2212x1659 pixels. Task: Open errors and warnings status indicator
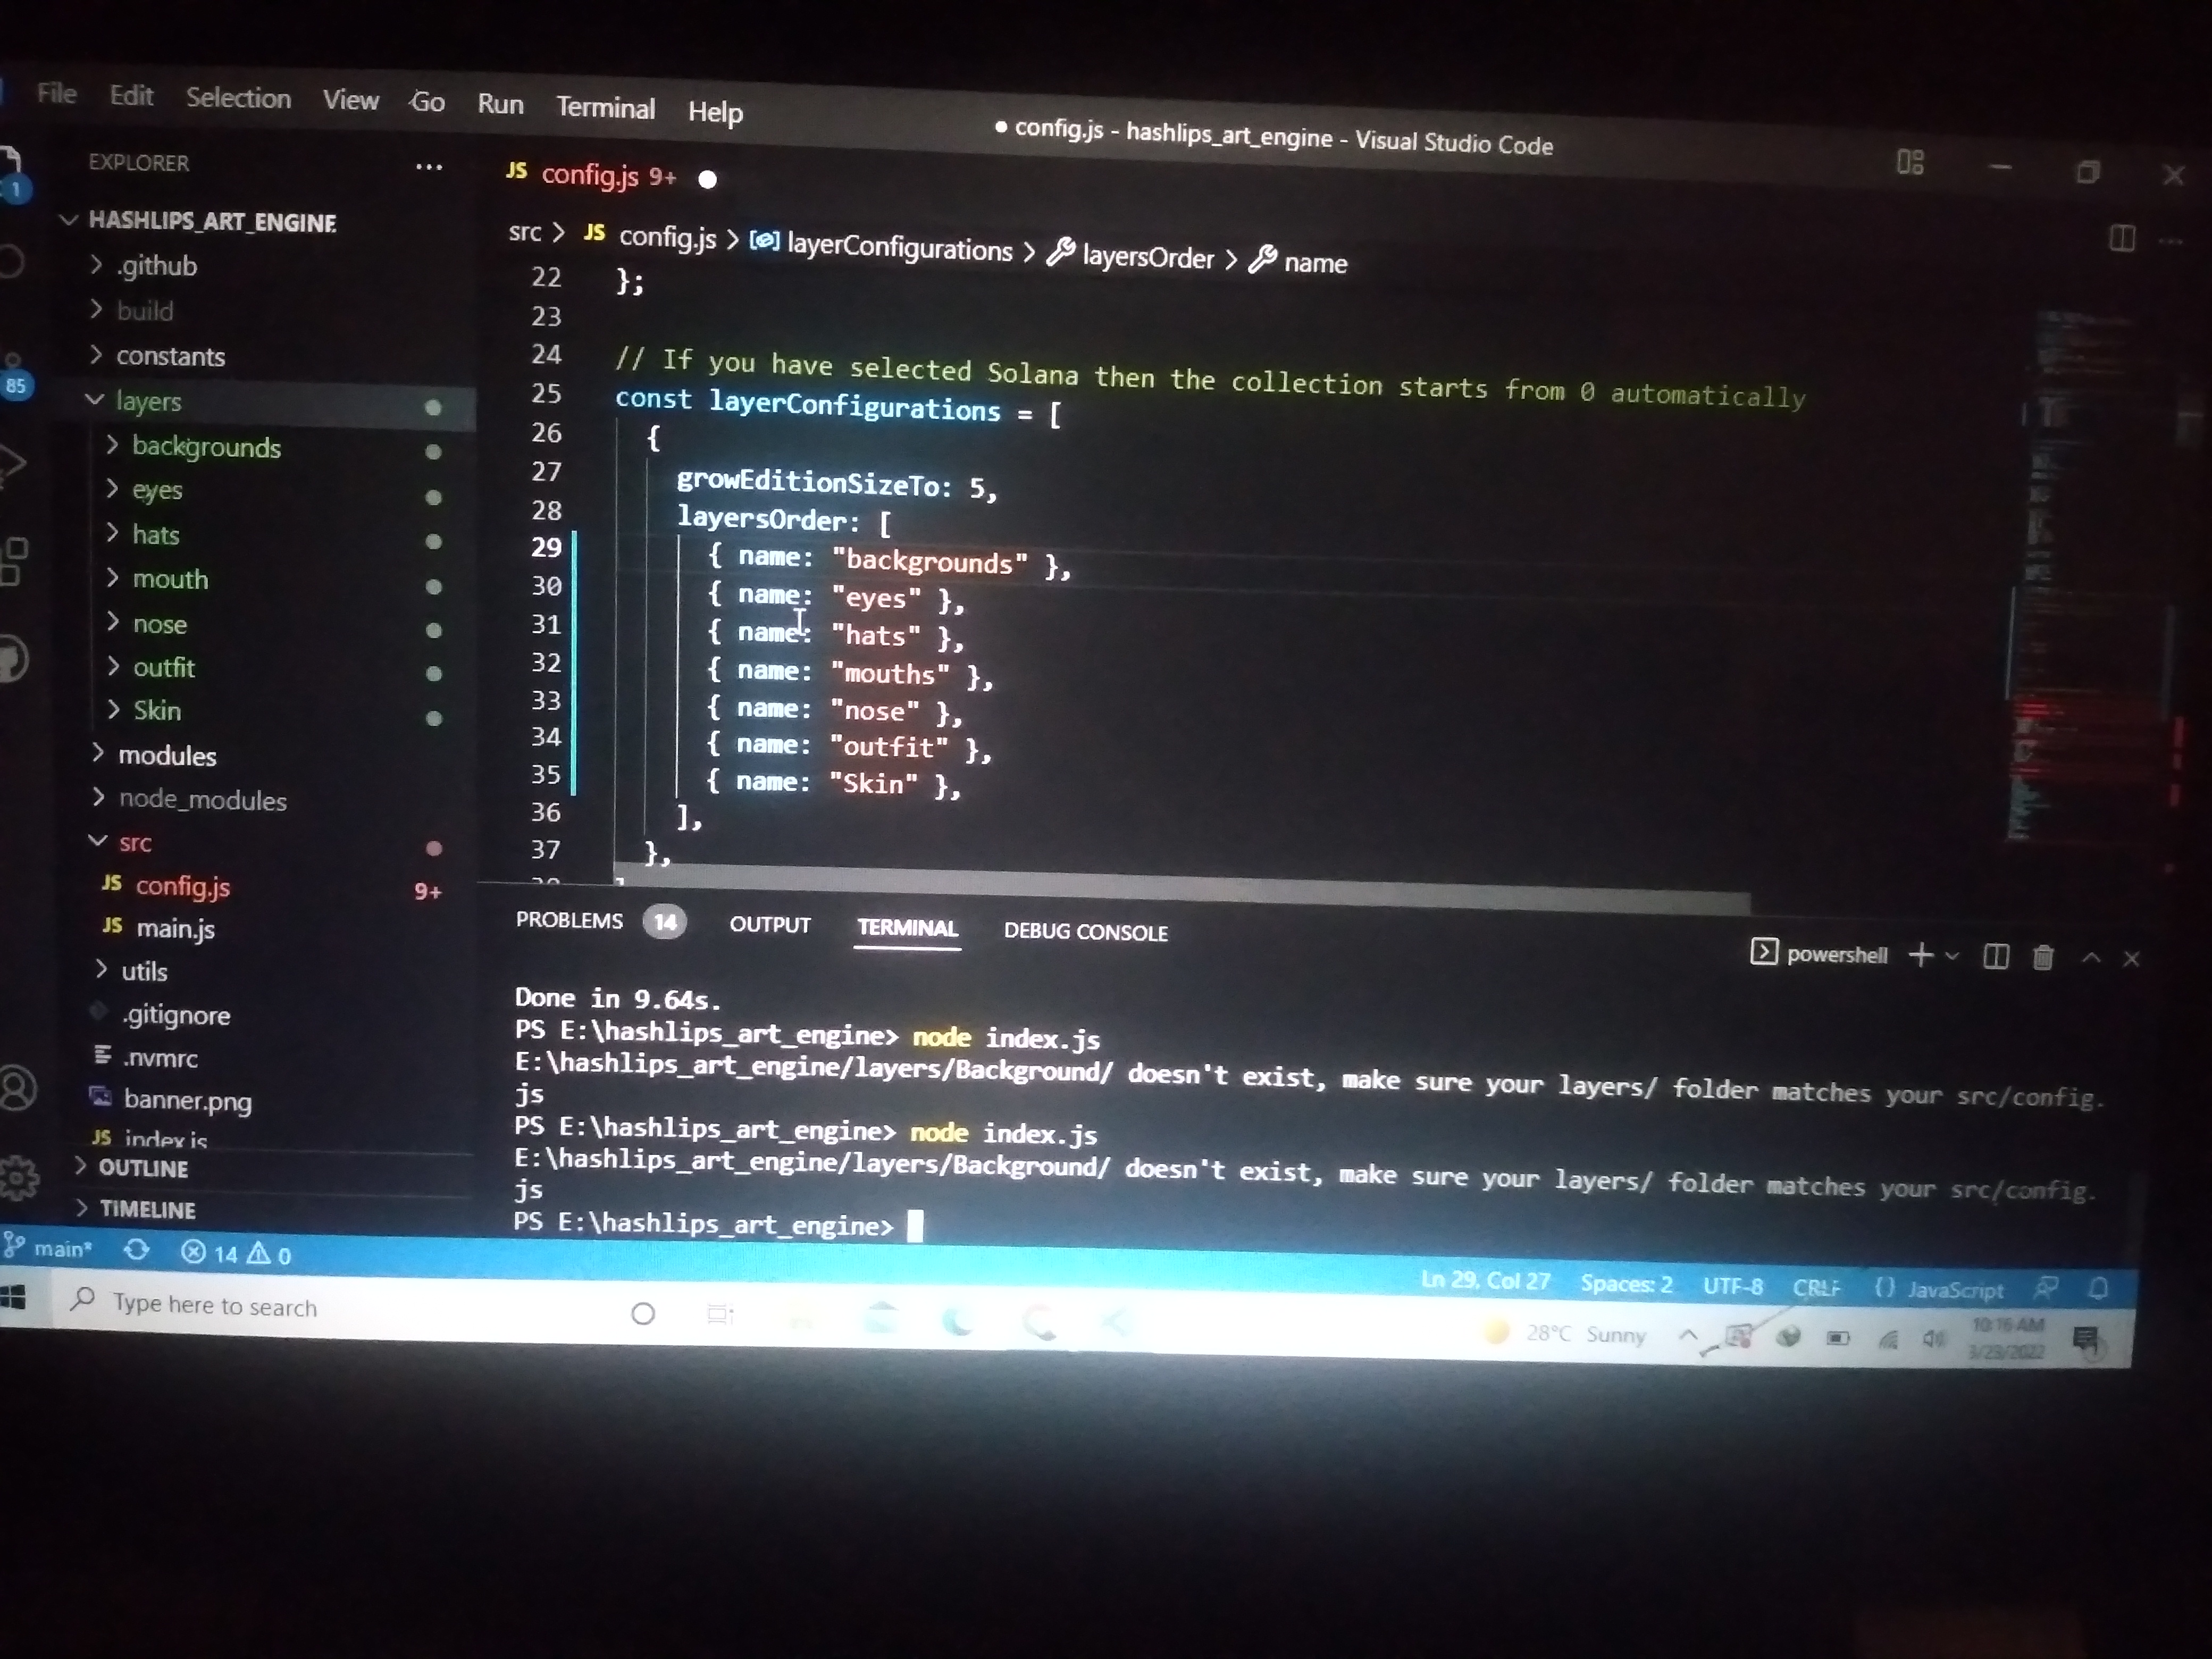click(x=236, y=1253)
